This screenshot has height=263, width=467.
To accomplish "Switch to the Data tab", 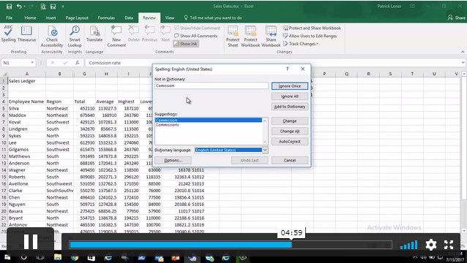I will coord(129,18).
